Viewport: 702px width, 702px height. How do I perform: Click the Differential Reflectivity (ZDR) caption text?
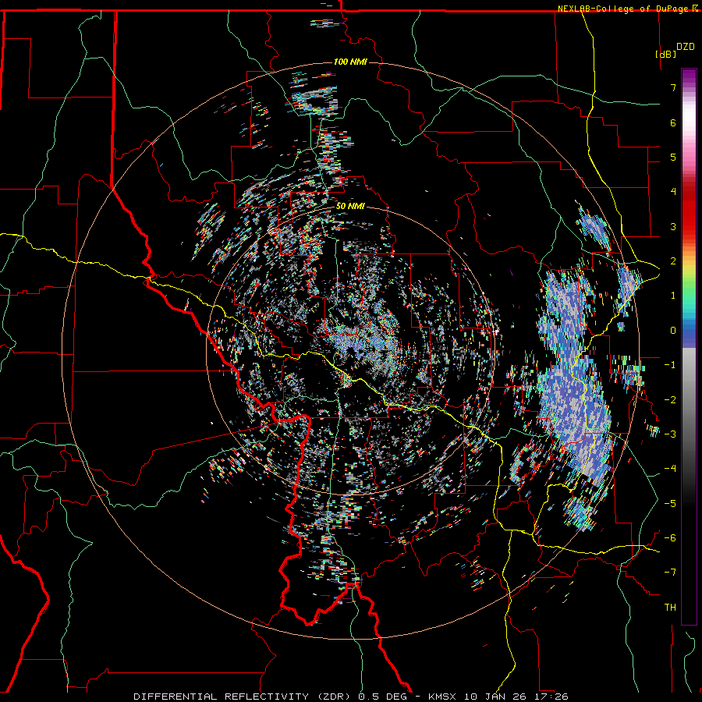pyautogui.click(x=243, y=697)
